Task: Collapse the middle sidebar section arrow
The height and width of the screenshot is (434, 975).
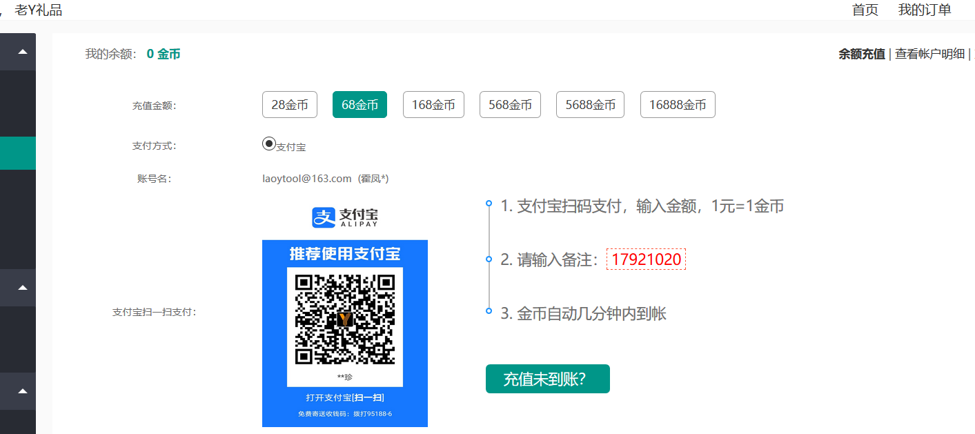Action: coord(23,287)
